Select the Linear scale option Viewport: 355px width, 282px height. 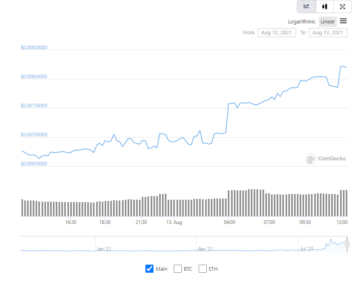(328, 22)
